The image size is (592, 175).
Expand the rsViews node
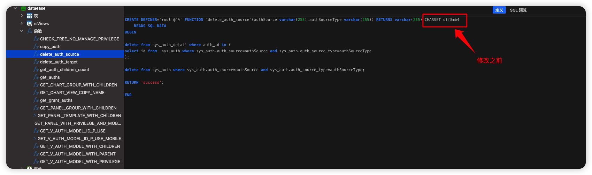[22, 24]
